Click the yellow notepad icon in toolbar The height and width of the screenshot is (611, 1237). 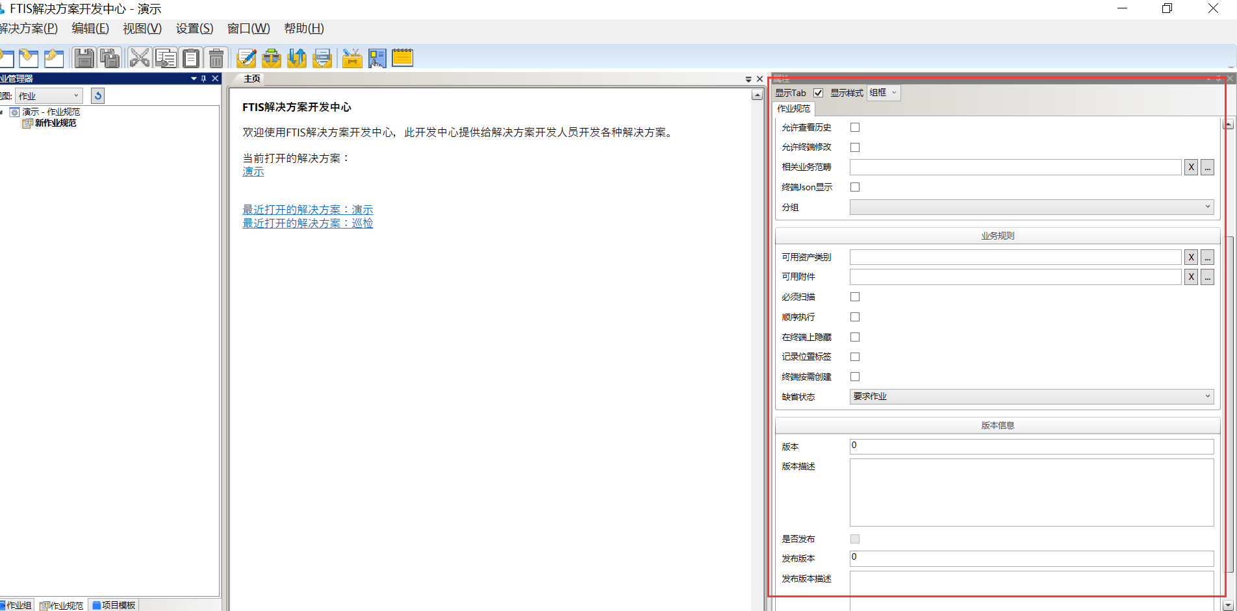pos(402,58)
